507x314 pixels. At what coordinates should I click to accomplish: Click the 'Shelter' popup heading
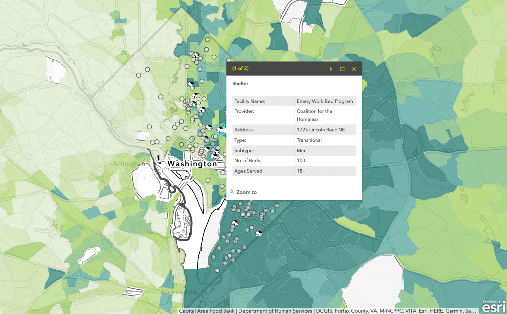click(x=240, y=84)
